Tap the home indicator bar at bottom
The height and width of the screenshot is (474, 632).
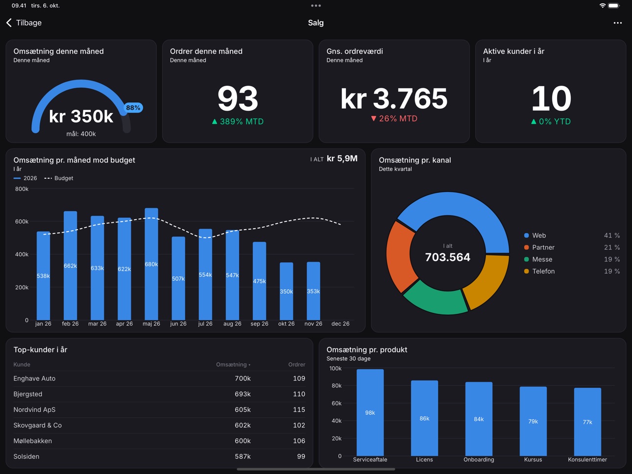316,469
